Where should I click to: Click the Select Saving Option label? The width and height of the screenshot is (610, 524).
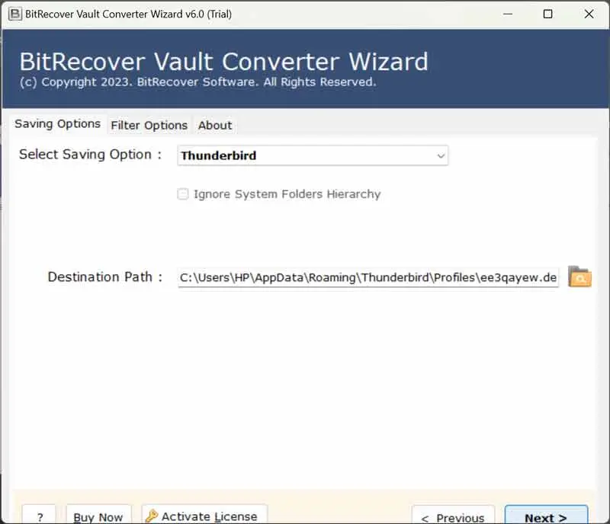click(91, 155)
